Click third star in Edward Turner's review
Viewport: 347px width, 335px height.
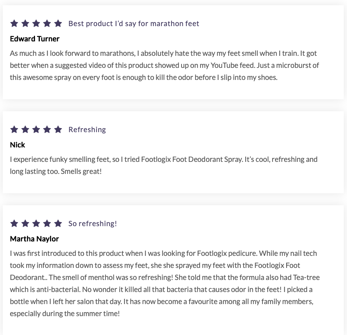point(36,23)
